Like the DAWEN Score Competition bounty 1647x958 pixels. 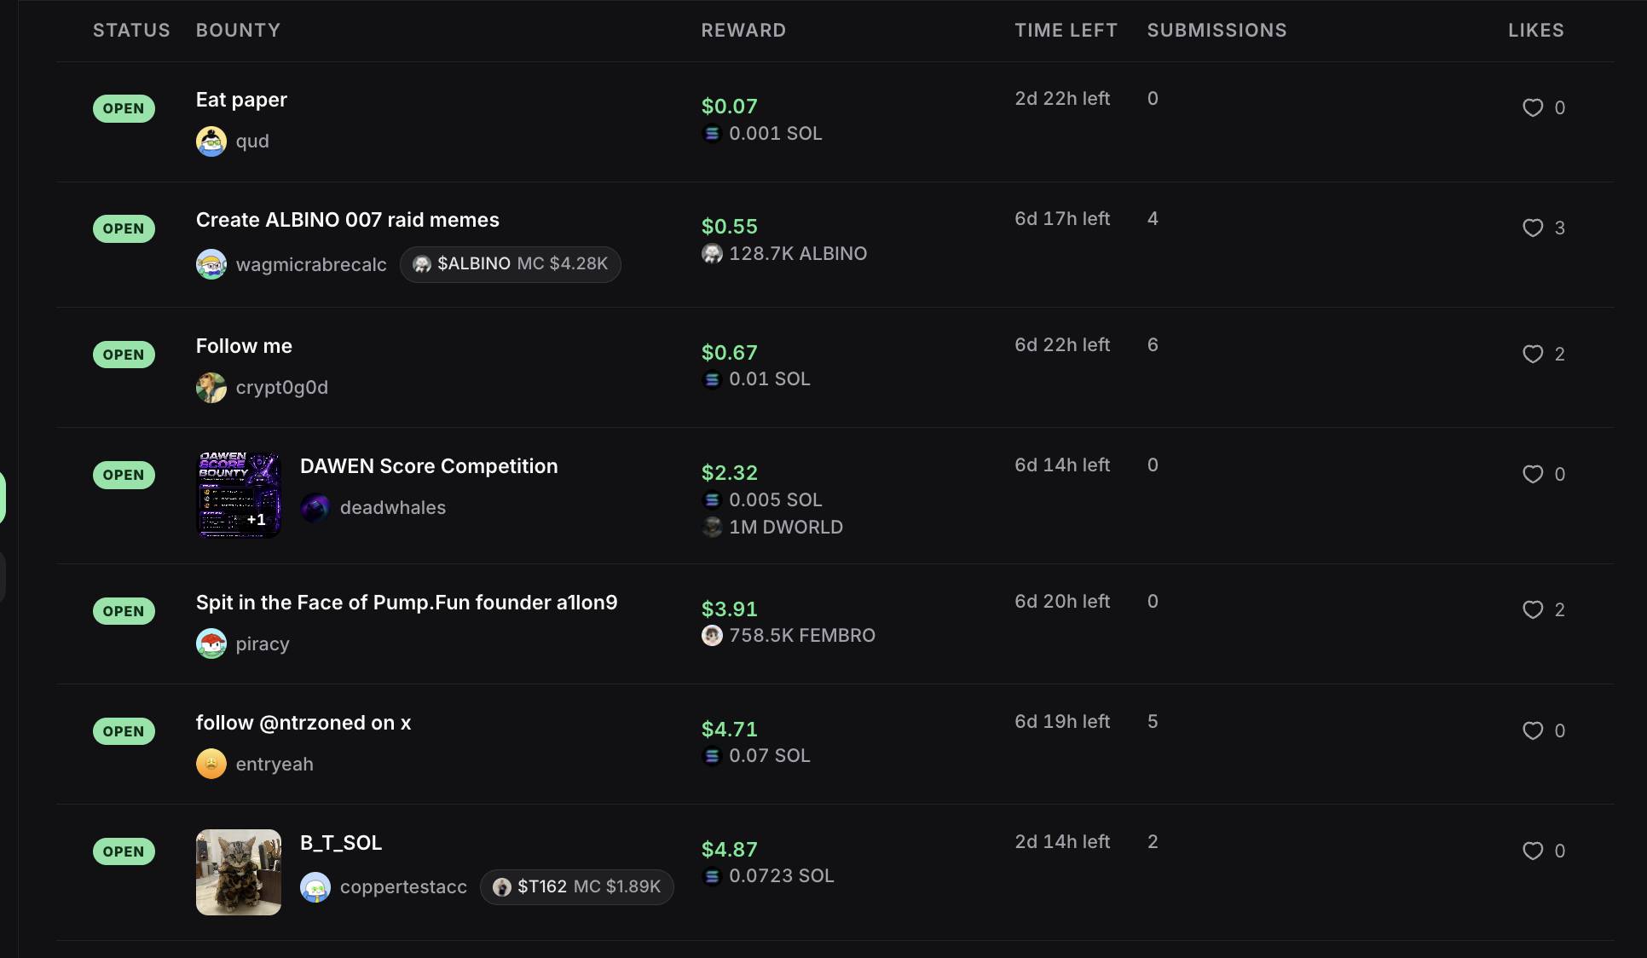coord(1533,474)
